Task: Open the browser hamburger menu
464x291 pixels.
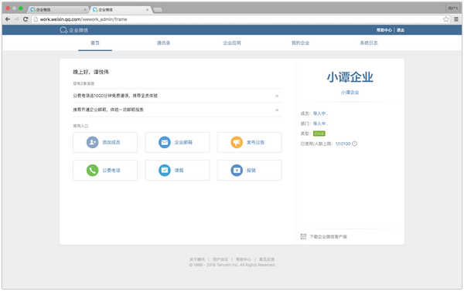Action: [x=456, y=19]
